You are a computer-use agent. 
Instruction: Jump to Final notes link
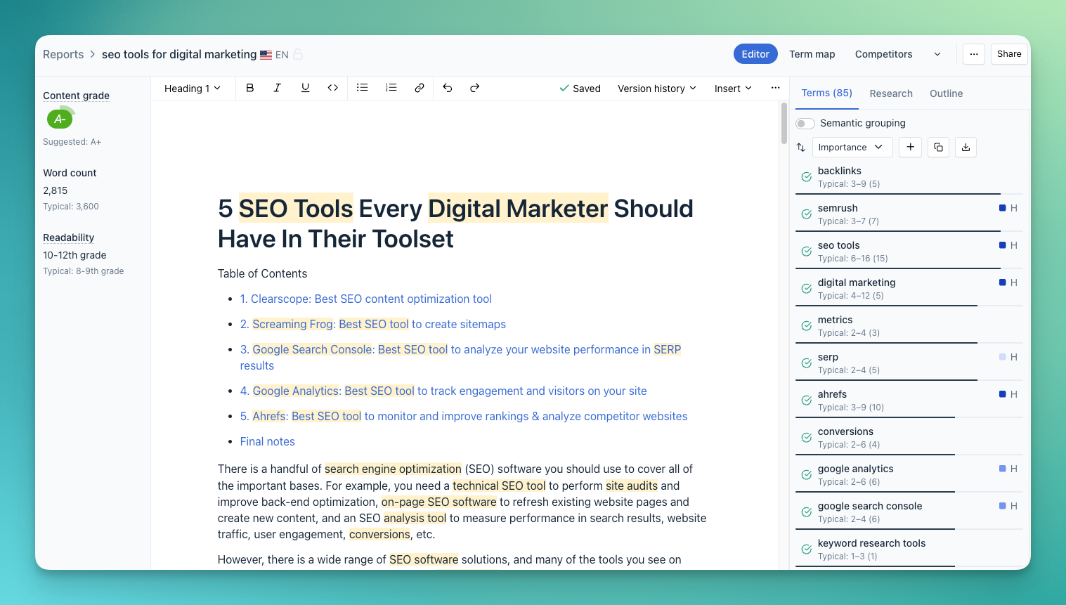268,441
